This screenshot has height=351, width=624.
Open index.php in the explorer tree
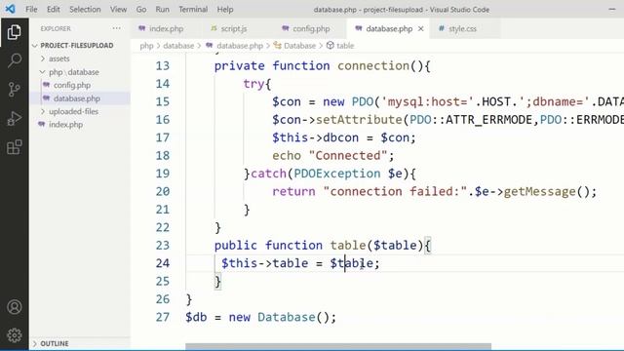pyautogui.click(x=65, y=125)
